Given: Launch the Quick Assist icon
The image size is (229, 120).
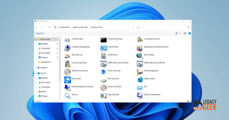Looking at the screenshot, I should (67, 80).
